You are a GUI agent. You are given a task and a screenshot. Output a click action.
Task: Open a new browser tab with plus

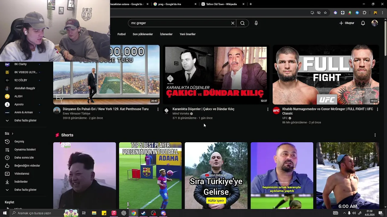[x=251, y=4]
